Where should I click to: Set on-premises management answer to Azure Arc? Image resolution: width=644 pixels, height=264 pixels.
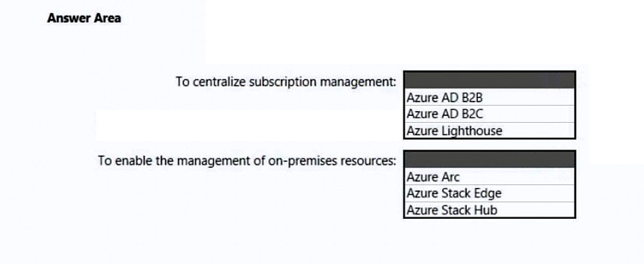pos(489,177)
